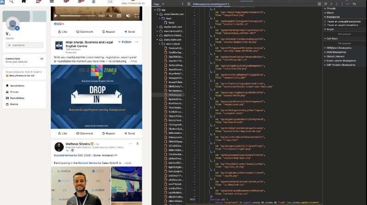Open Saved items in left sidebar

[17, 86]
